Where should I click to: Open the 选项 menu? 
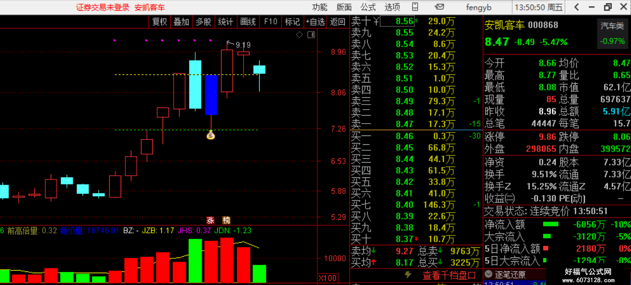click(393, 7)
